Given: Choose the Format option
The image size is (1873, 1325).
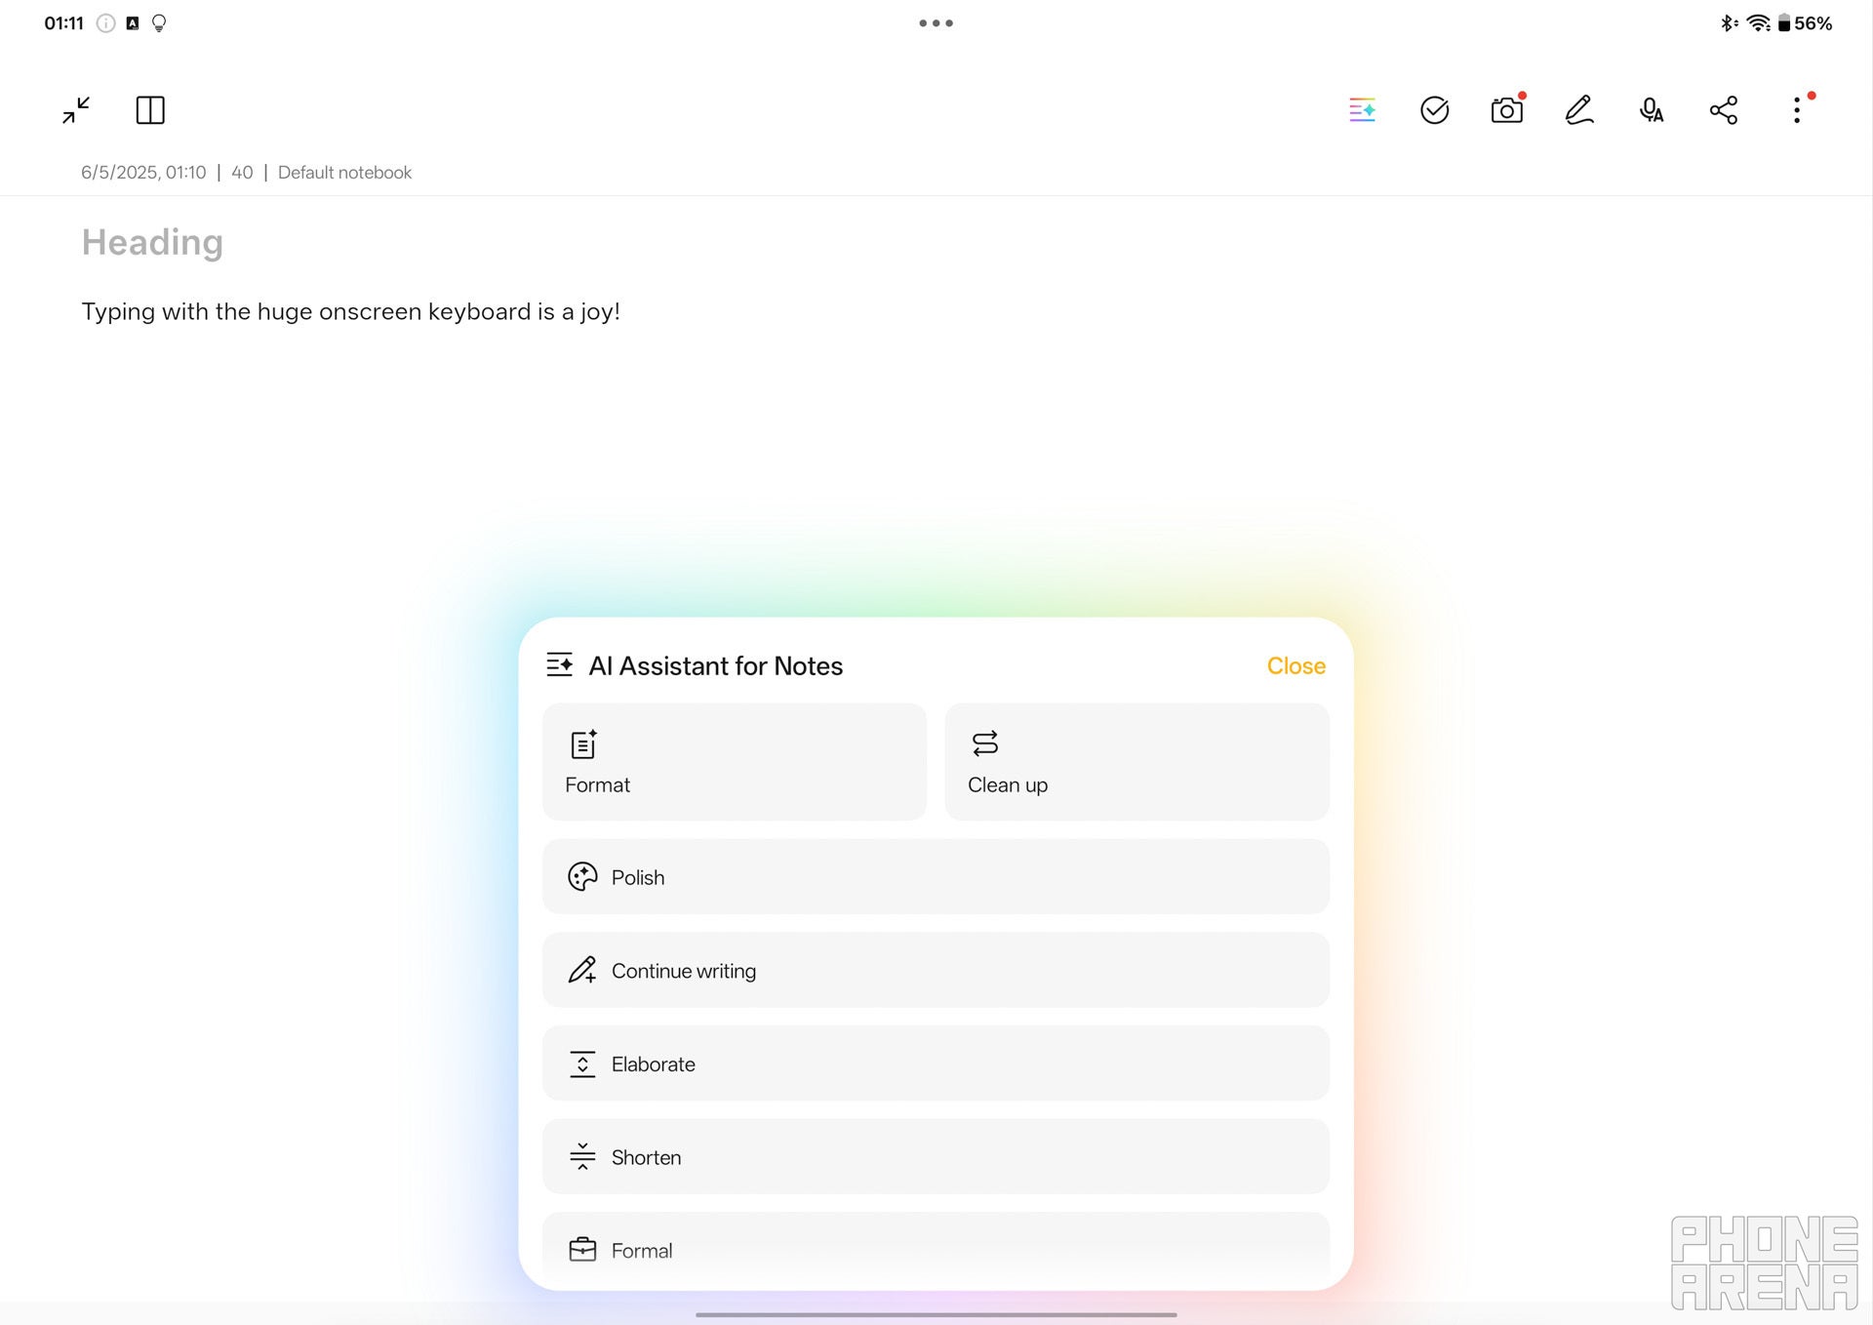Looking at the screenshot, I should point(734,762).
